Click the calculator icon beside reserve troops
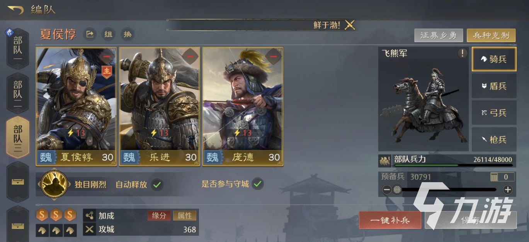529x242 pixels. [x=494, y=177]
